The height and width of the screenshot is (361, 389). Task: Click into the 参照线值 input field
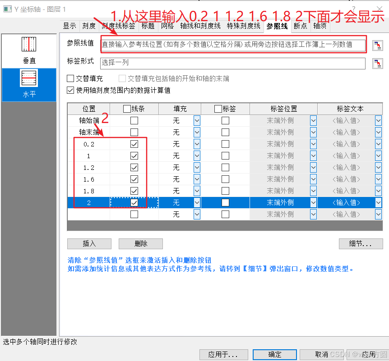pos(233,45)
